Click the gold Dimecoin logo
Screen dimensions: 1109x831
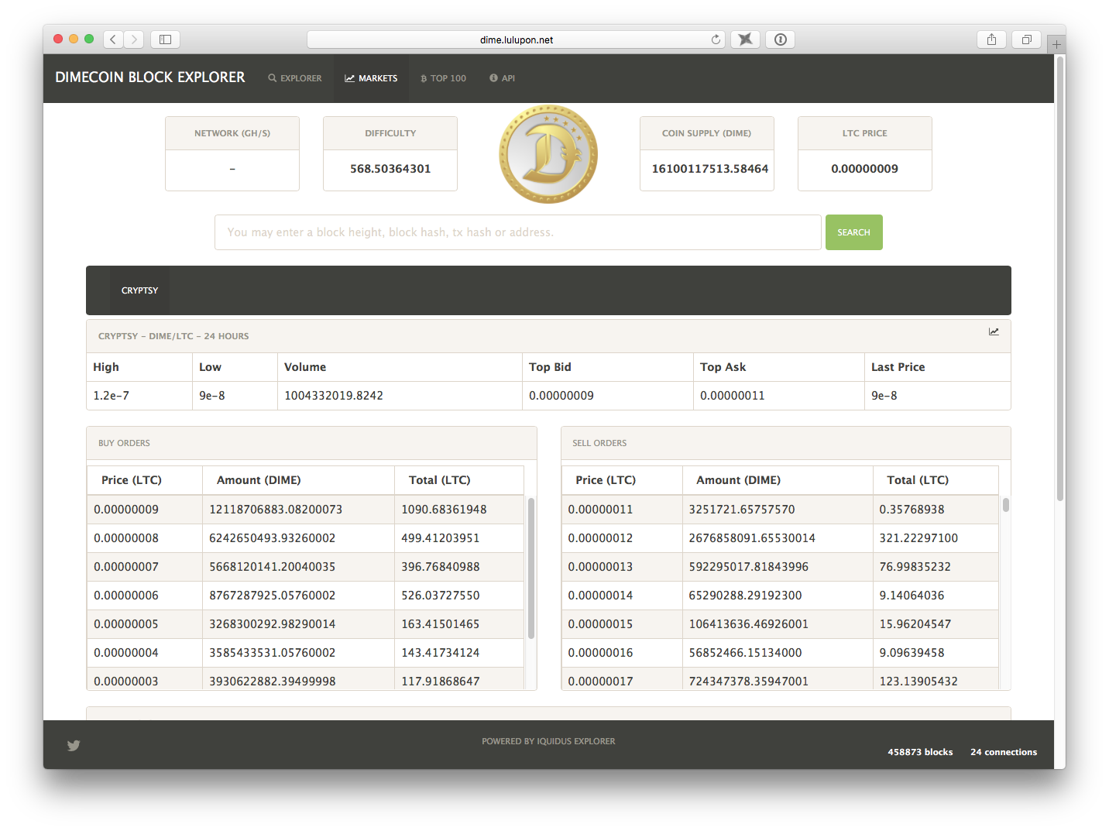coord(548,154)
